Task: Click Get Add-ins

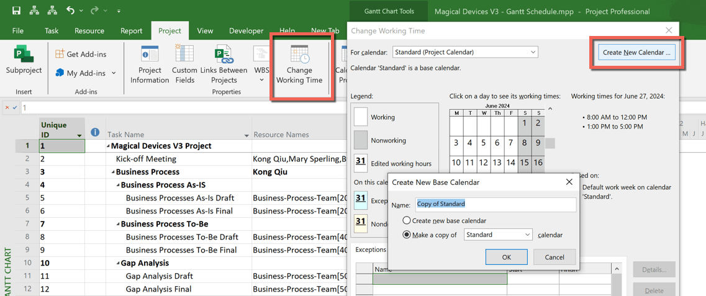Action: (81, 54)
